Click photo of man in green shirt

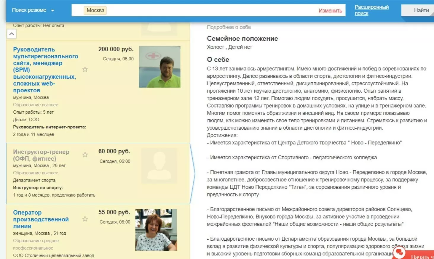pos(159,67)
